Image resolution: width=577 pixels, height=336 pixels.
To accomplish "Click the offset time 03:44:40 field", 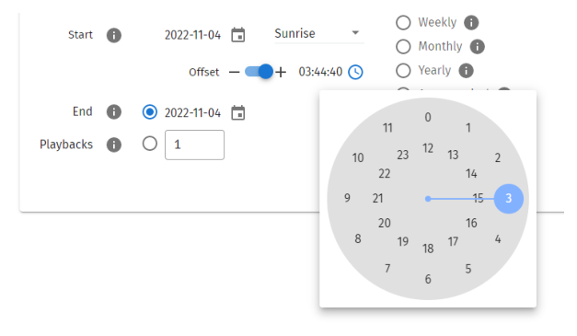I will [320, 72].
